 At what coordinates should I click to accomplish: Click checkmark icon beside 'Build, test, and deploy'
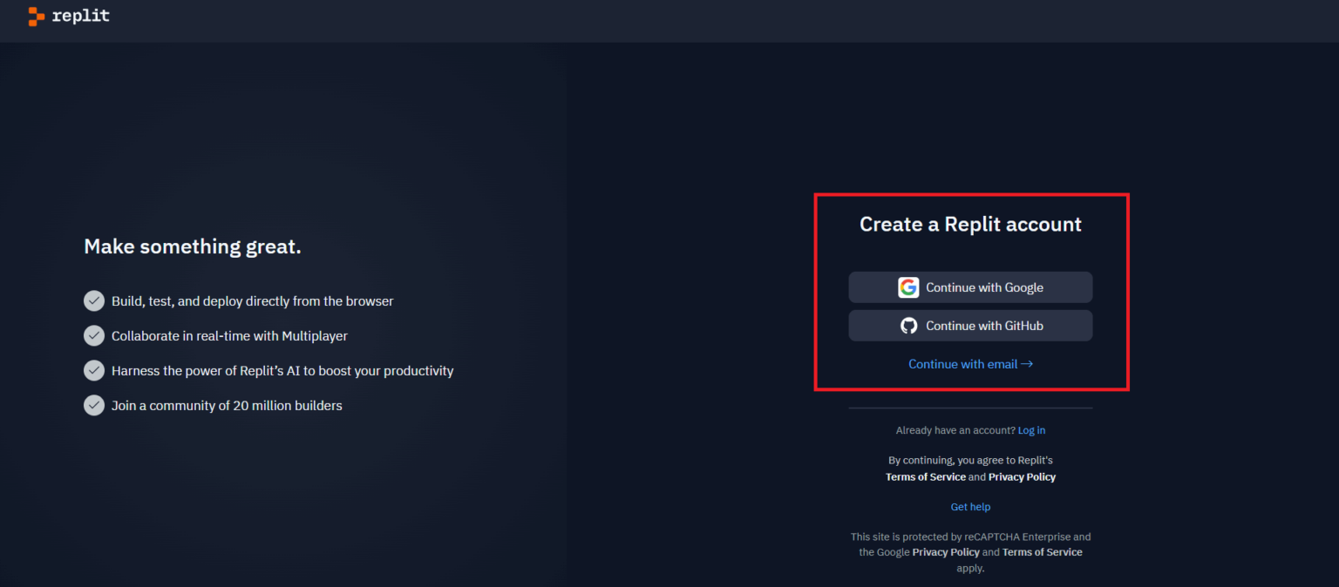[94, 301]
